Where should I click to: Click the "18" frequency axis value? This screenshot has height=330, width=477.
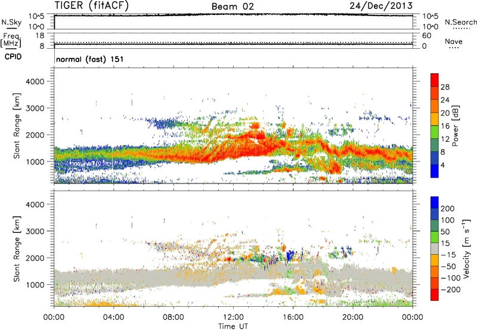(40, 36)
